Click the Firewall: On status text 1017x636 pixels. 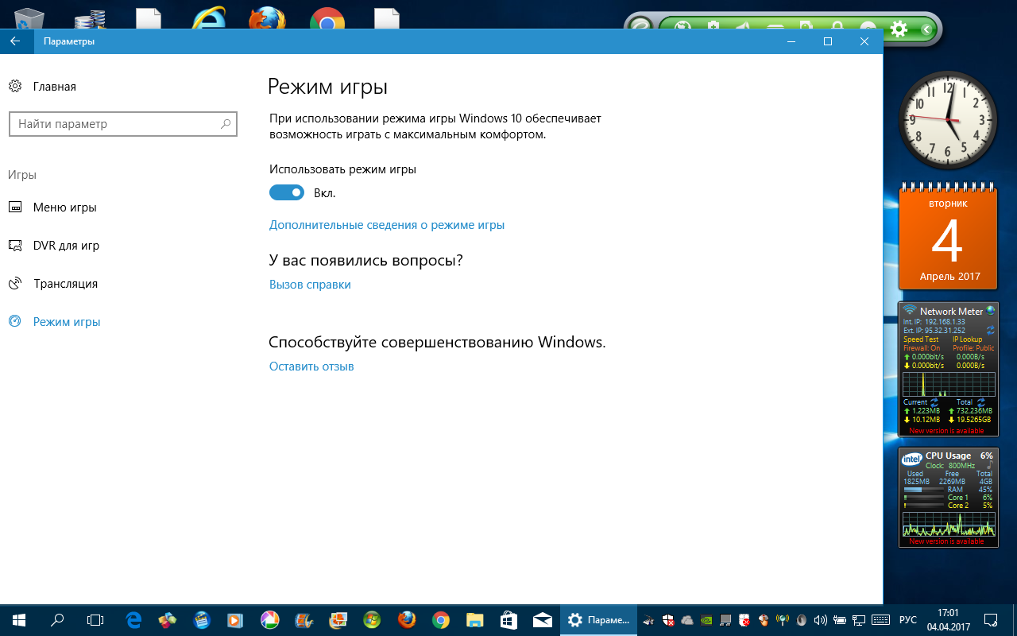click(x=922, y=348)
